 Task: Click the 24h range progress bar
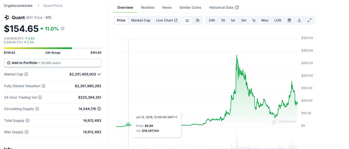pyautogui.click(x=52, y=48)
